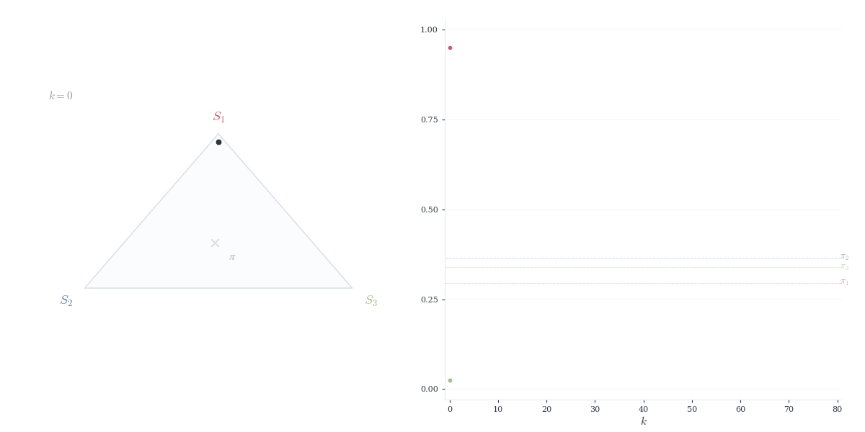Click the k = 0 step label
The width and height of the screenshot is (865, 432).
point(61,96)
